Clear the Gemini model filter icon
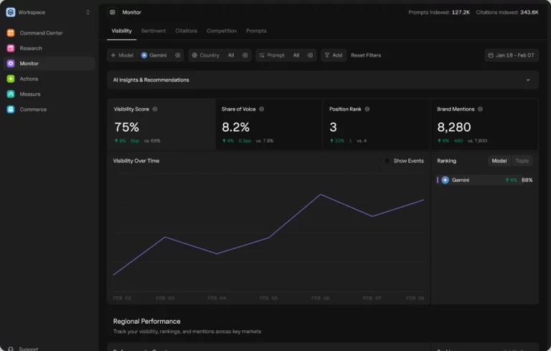The width and height of the screenshot is (551, 351). tap(178, 55)
